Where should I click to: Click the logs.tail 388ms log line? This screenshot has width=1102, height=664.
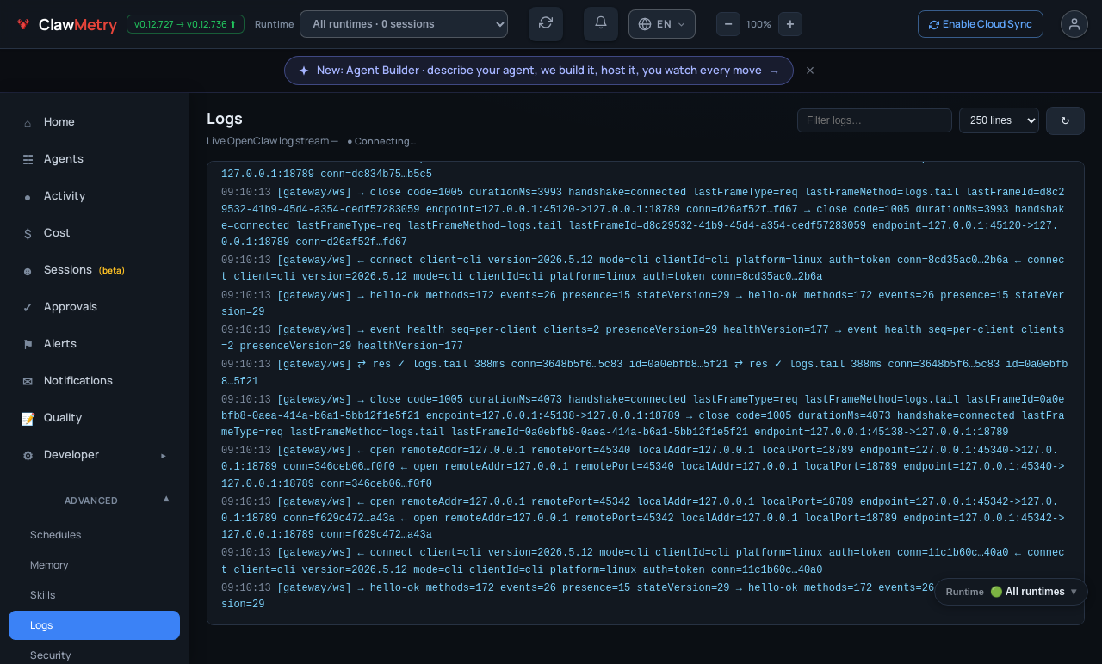pos(644,372)
